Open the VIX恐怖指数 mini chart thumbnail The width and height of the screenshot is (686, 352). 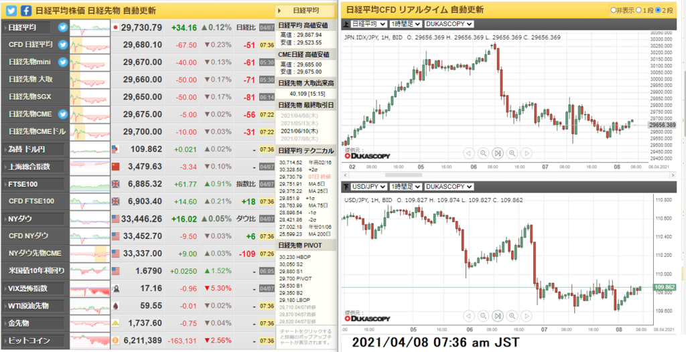(x=90, y=288)
